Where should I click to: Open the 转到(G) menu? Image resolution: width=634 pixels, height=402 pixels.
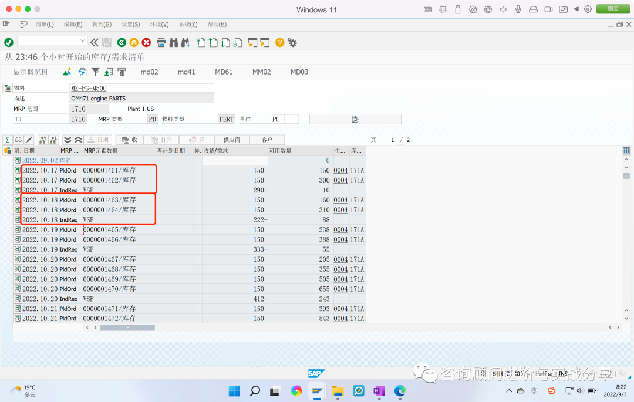102,24
